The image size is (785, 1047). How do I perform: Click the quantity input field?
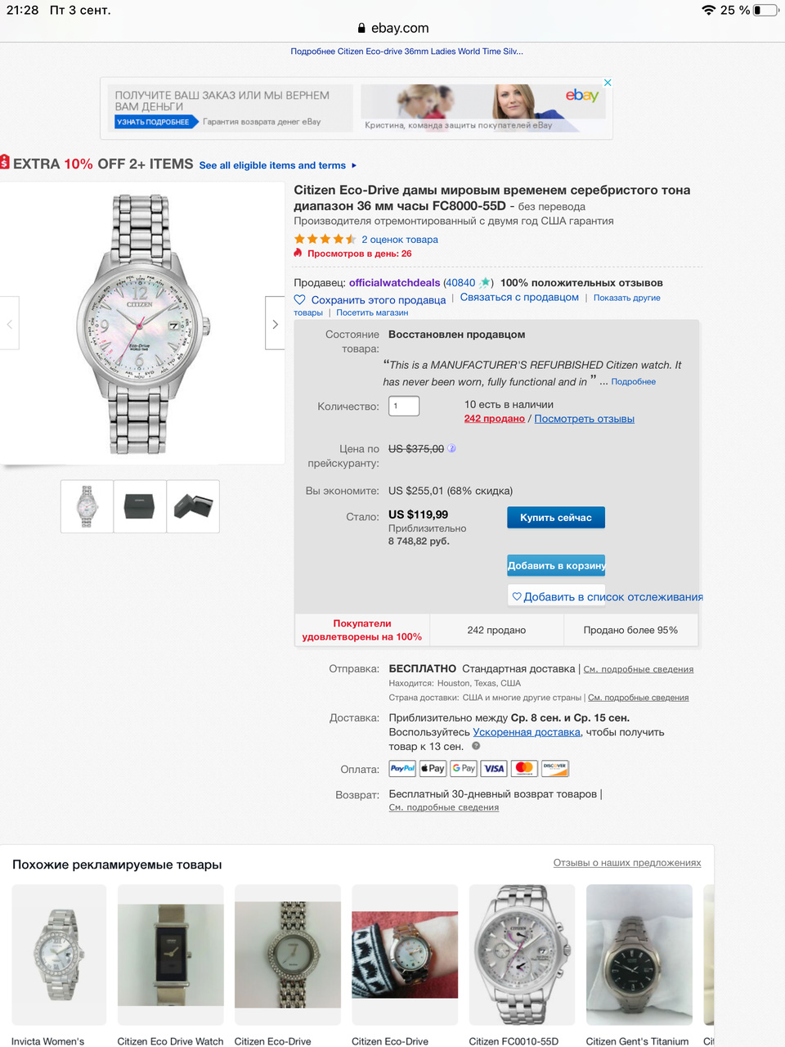click(404, 406)
